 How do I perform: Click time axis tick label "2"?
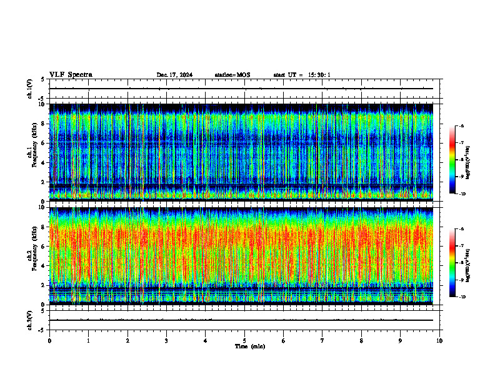pyautogui.click(x=127, y=341)
